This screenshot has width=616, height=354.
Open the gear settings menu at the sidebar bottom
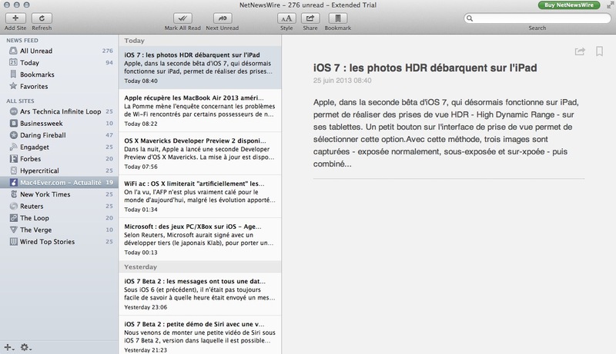click(x=26, y=347)
